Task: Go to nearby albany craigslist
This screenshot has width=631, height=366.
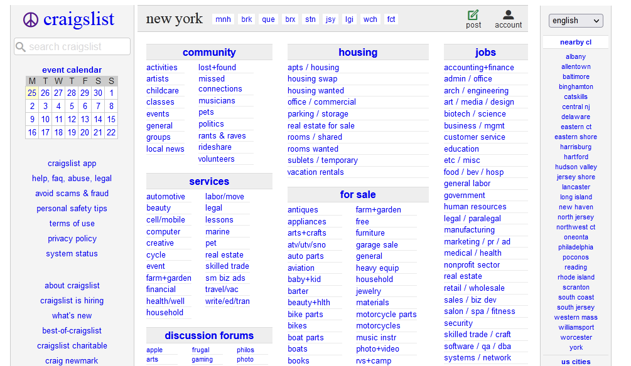Action: tap(576, 56)
